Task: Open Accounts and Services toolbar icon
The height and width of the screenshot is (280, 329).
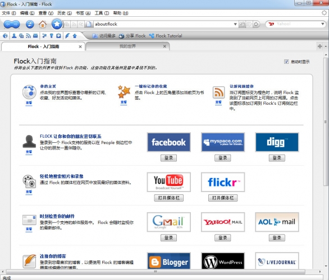Action: click(52, 36)
